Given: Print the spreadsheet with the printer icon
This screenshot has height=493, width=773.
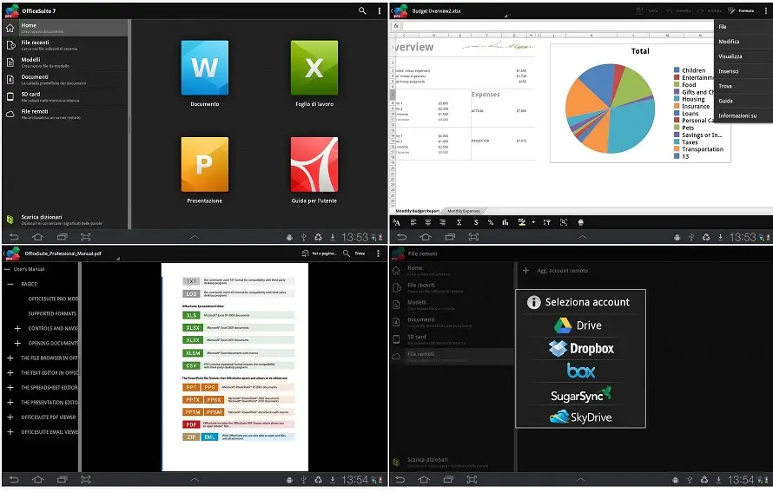Looking at the screenshot, I should click(x=581, y=222).
